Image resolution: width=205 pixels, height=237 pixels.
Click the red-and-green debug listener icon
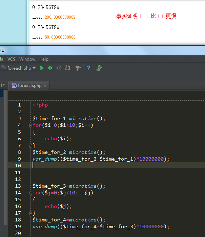click(x=67, y=68)
